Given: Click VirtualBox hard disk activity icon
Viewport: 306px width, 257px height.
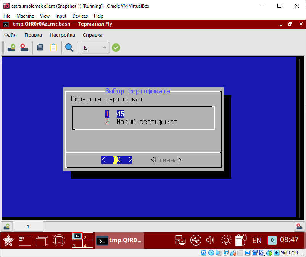Looking at the screenshot, I should coord(203,253).
